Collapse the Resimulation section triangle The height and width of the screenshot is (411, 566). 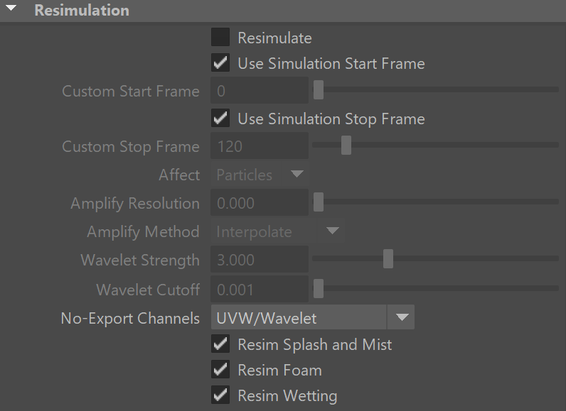pyautogui.click(x=11, y=8)
